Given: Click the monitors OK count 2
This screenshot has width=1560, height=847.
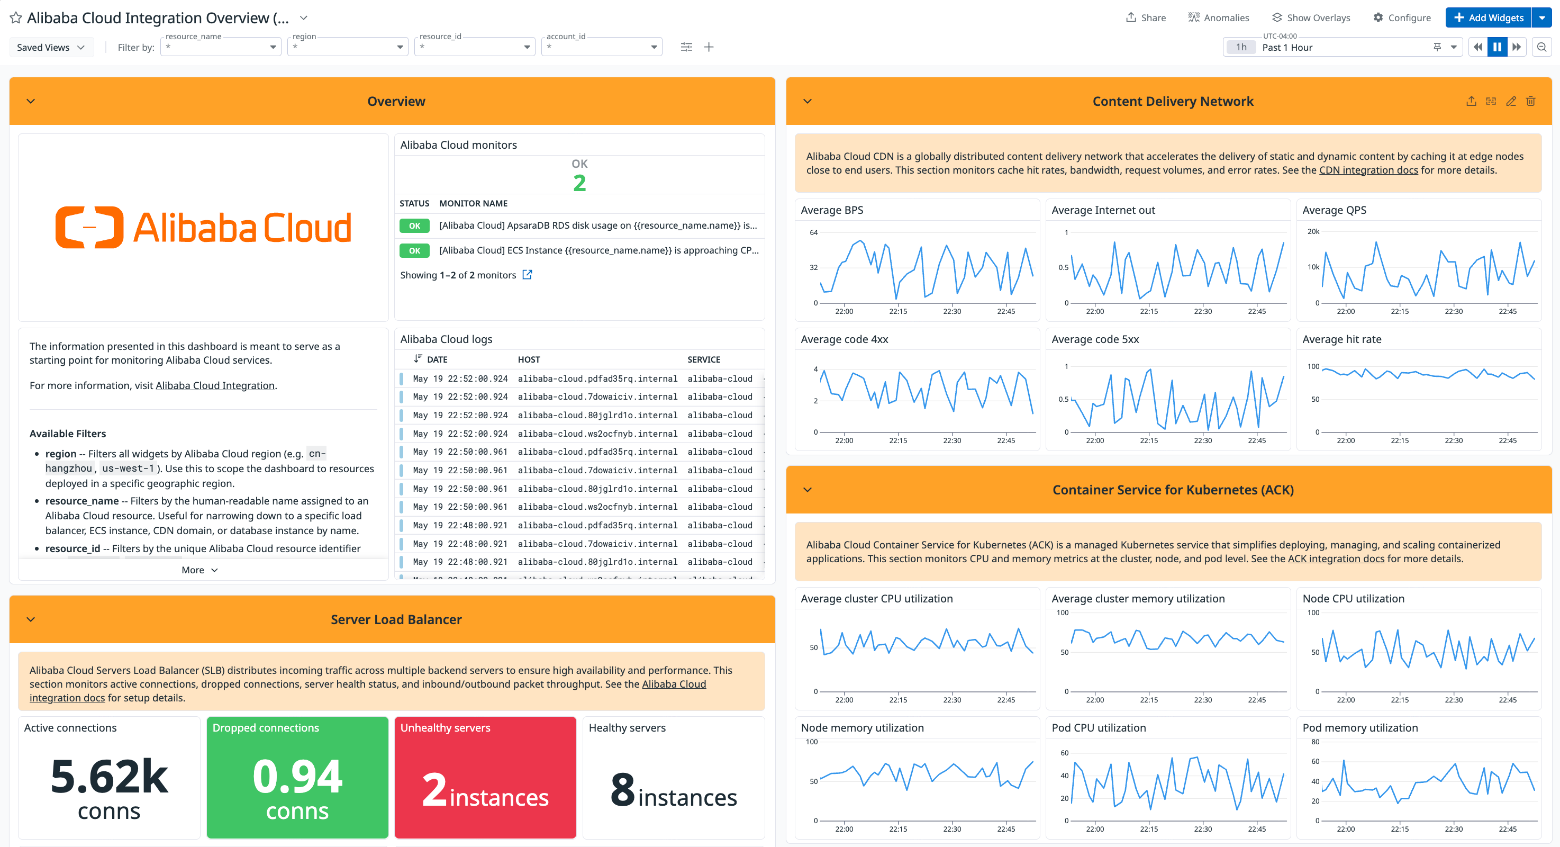Looking at the screenshot, I should 579,182.
